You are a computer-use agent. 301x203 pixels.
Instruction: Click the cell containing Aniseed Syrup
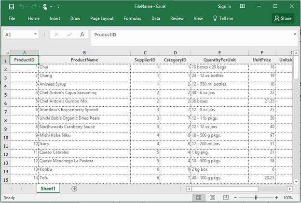[x=84, y=84]
